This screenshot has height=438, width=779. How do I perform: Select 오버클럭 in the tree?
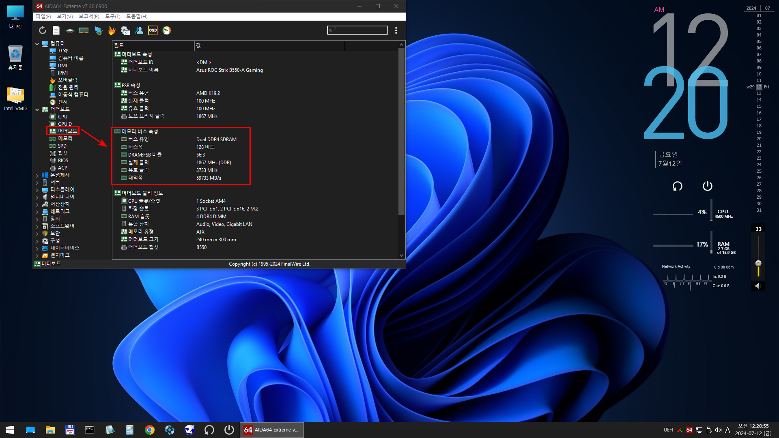point(67,80)
